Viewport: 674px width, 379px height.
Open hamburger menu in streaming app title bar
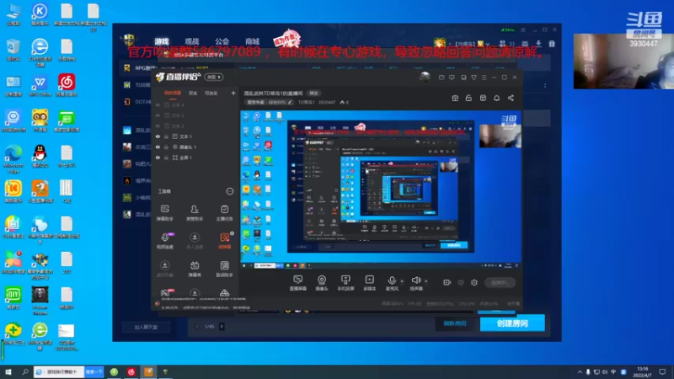tap(484, 77)
